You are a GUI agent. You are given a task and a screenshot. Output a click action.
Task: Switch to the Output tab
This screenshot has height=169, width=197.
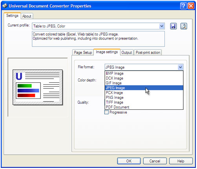[127, 53]
